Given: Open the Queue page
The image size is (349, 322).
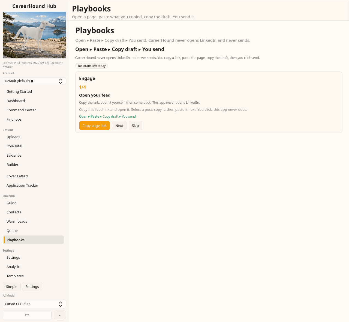Looking at the screenshot, I should [x=33, y=231].
